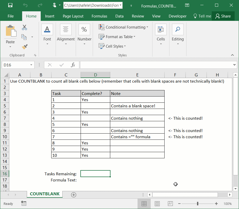Image resolution: width=239 pixels, height=209 pixels.
Task: Switch to the Formulas tab
Action: click(x=99, y=16)
